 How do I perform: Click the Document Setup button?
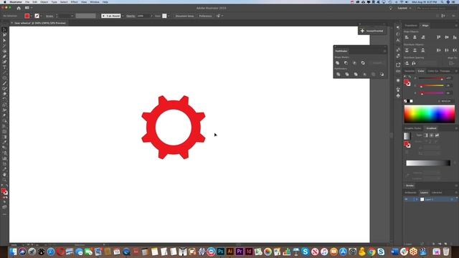(185, 16)
